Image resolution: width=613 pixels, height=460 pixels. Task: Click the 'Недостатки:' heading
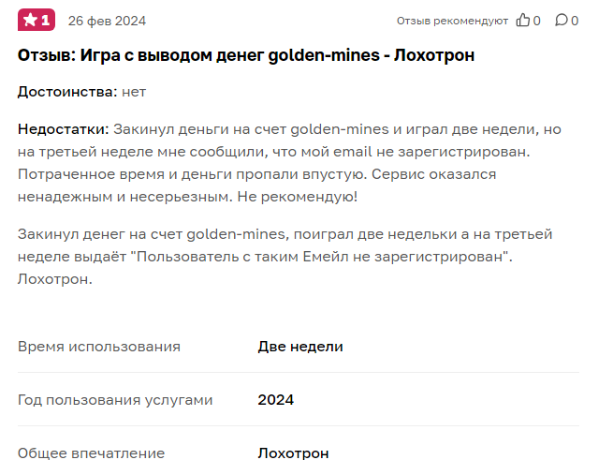click(x=64, y=129)
